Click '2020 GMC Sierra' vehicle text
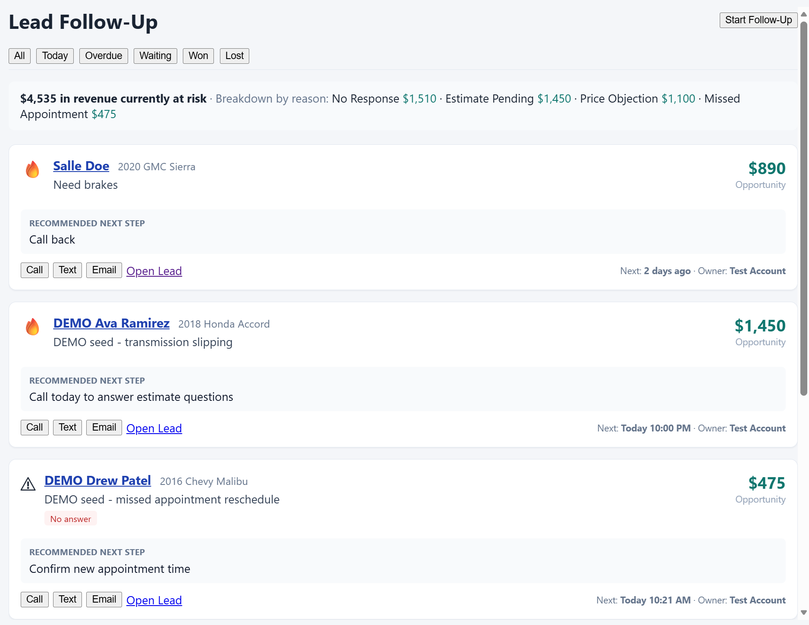This screenshot has width=809, height=625. 157,167
